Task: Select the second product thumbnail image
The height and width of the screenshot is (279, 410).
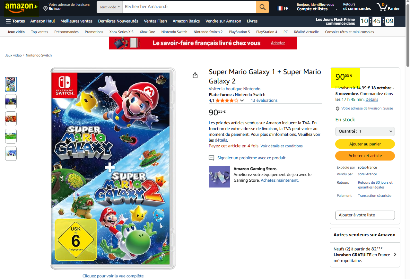Action: pyautogui.click(x=11, y=101)
